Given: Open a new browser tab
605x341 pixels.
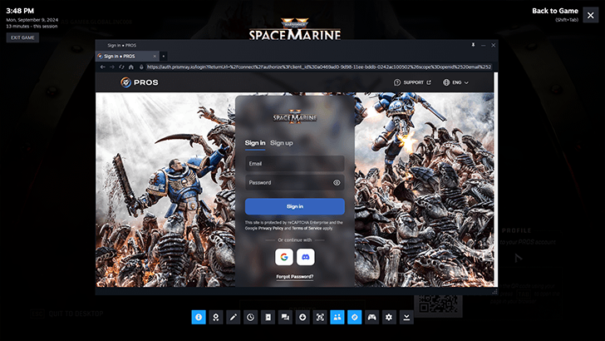Looking at the screenshot, I should point(164,56).
